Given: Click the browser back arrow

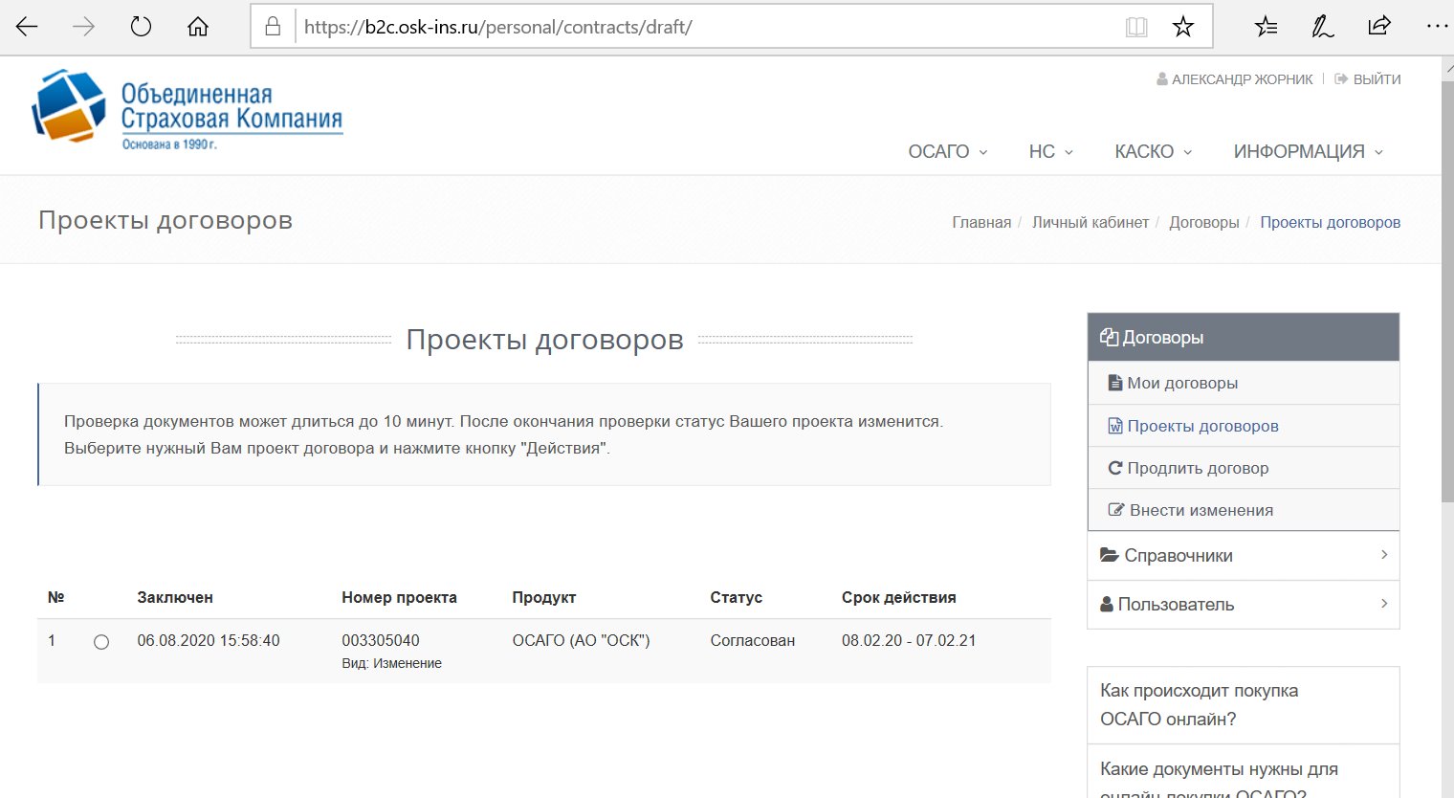Looking at the screenshot, I should point(27,27).
